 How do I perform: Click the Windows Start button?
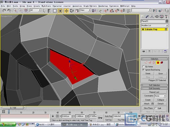coord(8,124)
